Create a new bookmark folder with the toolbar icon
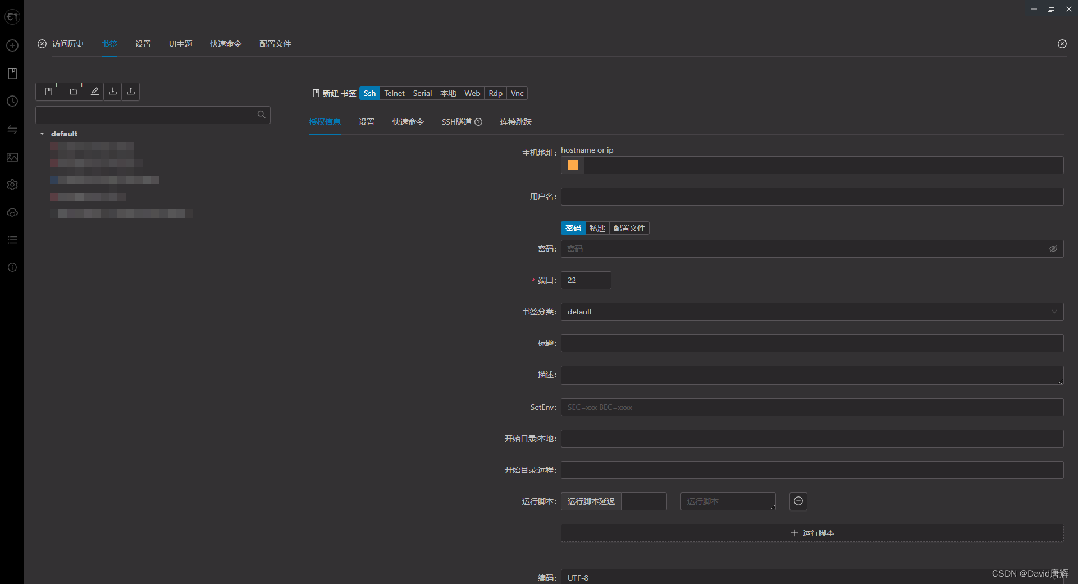This screenshot has width=1078, height=584. click(74, 92)
